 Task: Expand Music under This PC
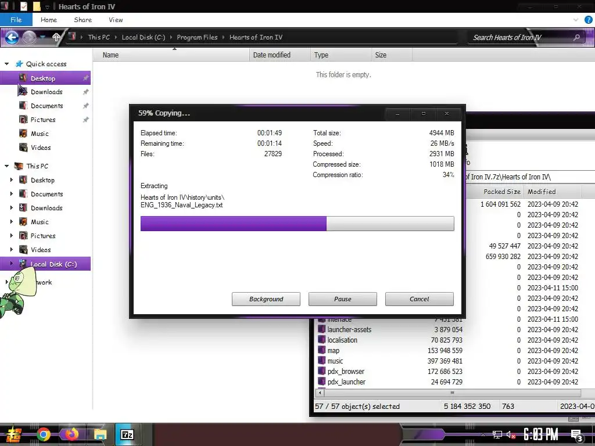pyautogui.click(x=12, y=221)
